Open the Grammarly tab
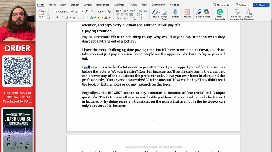272x152 pixels. (x=158, y=5)
